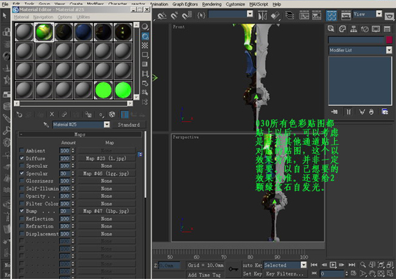Expand the Modifier List dropdown
396x279 pixels.
point(388,50)
